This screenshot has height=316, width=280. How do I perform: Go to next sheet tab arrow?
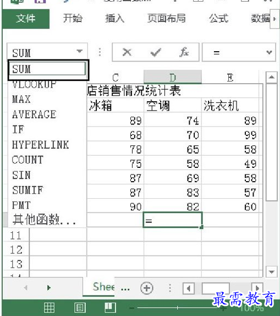(49, 288)
